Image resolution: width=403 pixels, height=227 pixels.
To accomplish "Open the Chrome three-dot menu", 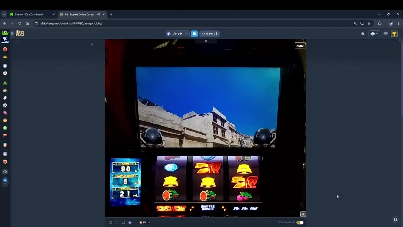I will click(398, 23).
